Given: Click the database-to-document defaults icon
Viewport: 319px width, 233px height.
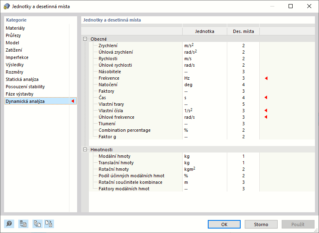Looking at the screenshot, I should click(23, 224).
